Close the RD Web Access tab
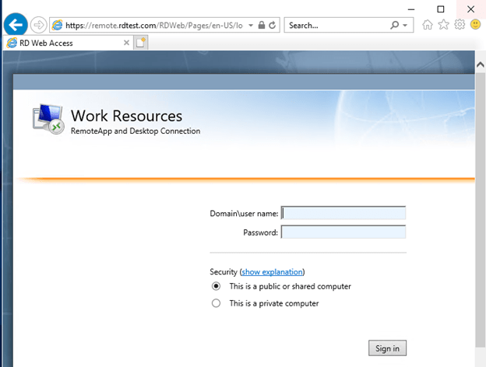486x367 pixels. [x=127, y=43]
